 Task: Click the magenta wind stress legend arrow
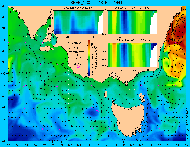pos(75,45)
